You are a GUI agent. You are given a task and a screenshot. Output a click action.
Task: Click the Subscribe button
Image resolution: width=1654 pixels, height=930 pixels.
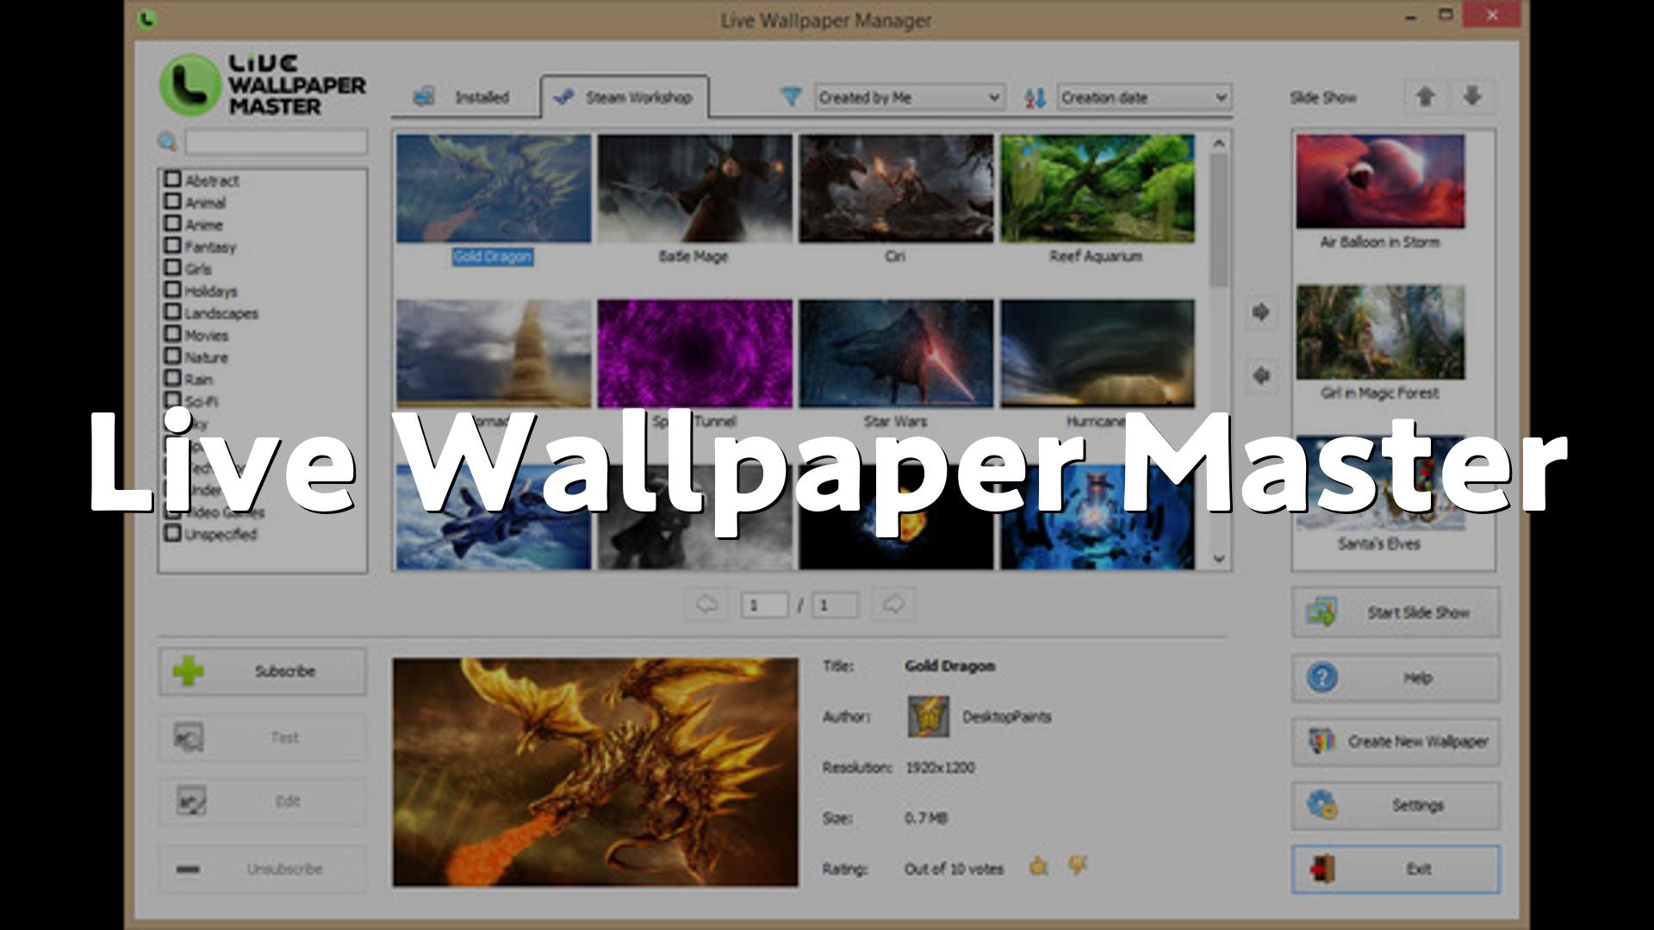click(x=263, y=671)
